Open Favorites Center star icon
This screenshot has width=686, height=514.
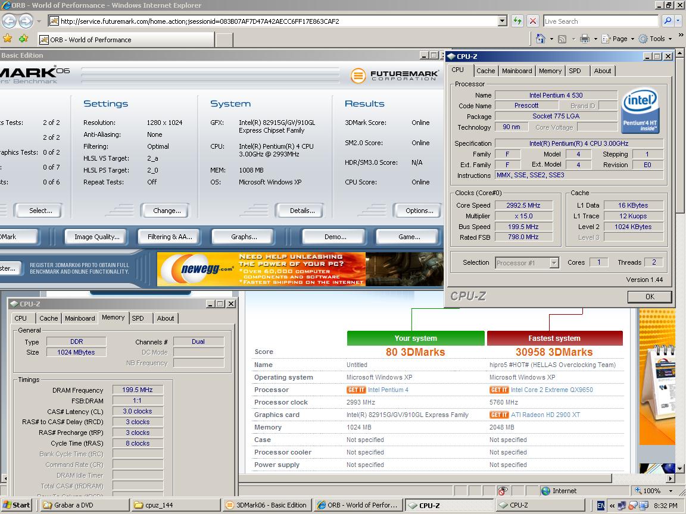(x=7, y=39)
